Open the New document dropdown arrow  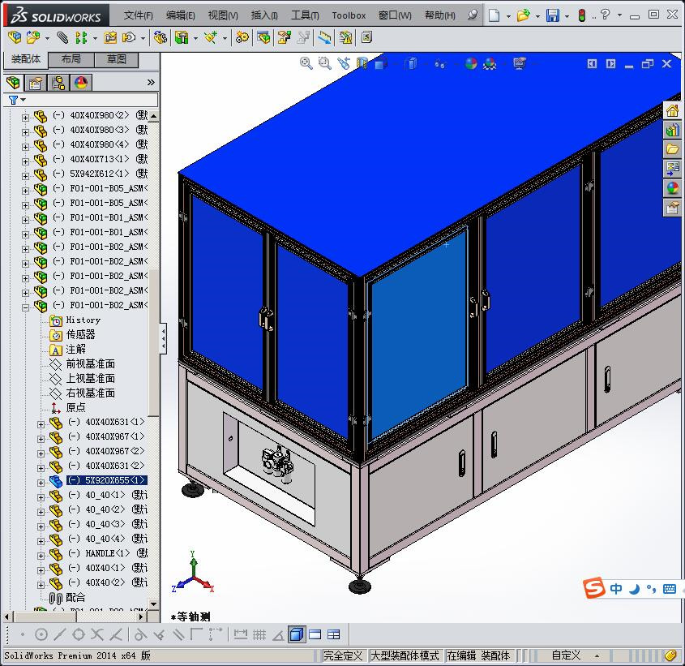[x=508, y=16]
